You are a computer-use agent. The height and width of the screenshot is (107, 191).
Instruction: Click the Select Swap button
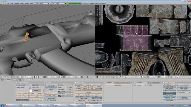[x=167, y=85]
